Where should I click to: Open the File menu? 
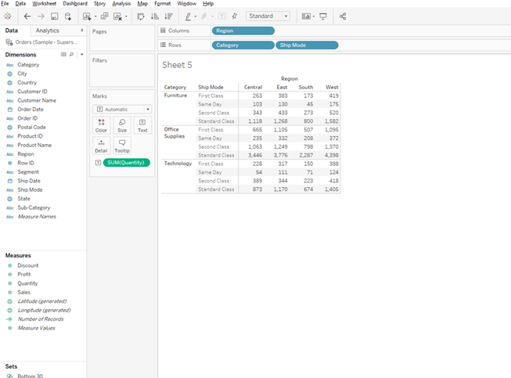point(5,4)
